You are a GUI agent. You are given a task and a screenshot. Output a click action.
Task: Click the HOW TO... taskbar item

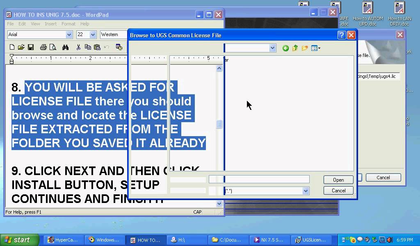point(146,240)
